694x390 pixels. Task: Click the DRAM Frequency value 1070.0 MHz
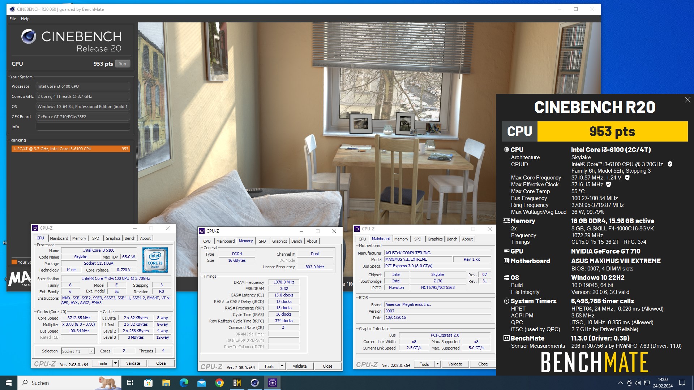284,282
